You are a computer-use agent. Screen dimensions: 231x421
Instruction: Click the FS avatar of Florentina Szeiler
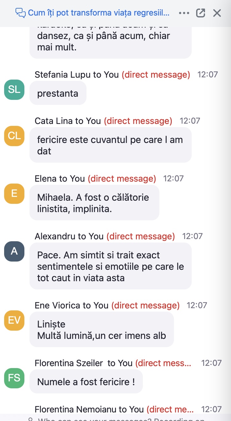(x=14, y=378)
